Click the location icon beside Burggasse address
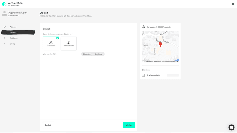This screenshot has height=133, width=237. pos(144,27)
